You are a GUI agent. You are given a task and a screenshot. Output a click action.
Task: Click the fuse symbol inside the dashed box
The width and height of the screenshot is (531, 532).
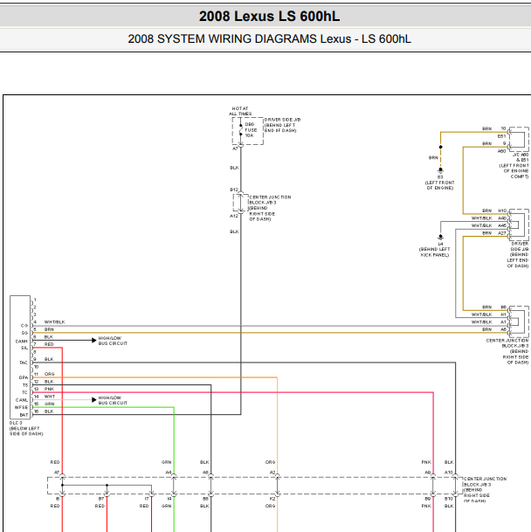tap(240, 130)
